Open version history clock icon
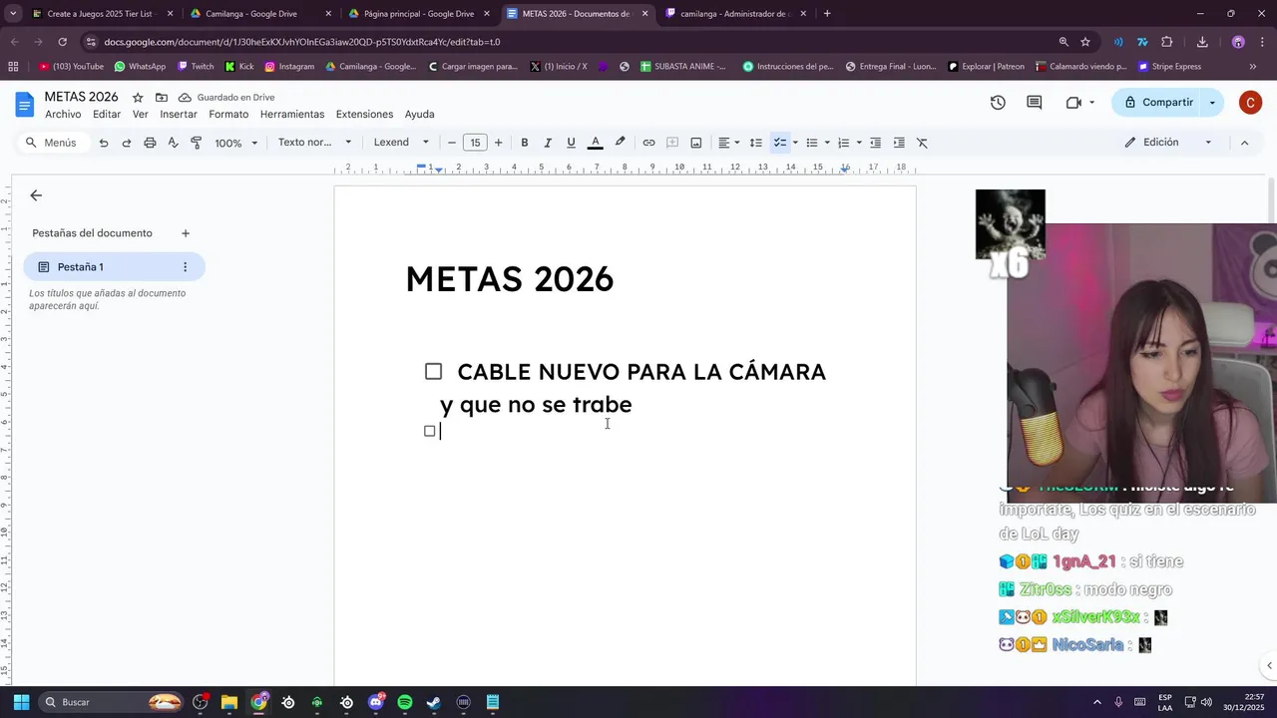Viewport: 1277px width, 718px height. pos(998,103)
